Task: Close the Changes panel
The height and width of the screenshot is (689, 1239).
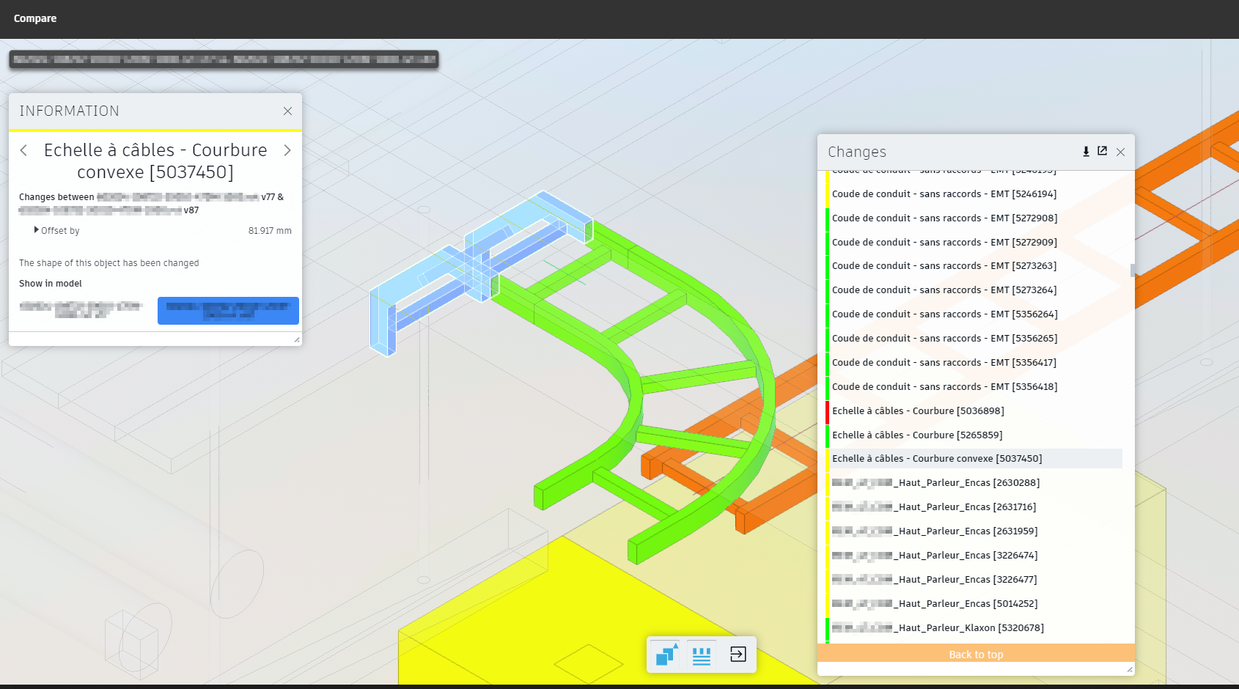Action: (1120, 152)
